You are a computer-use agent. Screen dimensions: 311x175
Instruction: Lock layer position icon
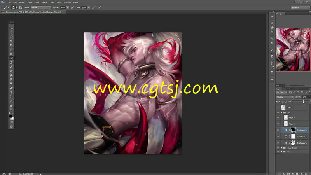click(290, 101)
